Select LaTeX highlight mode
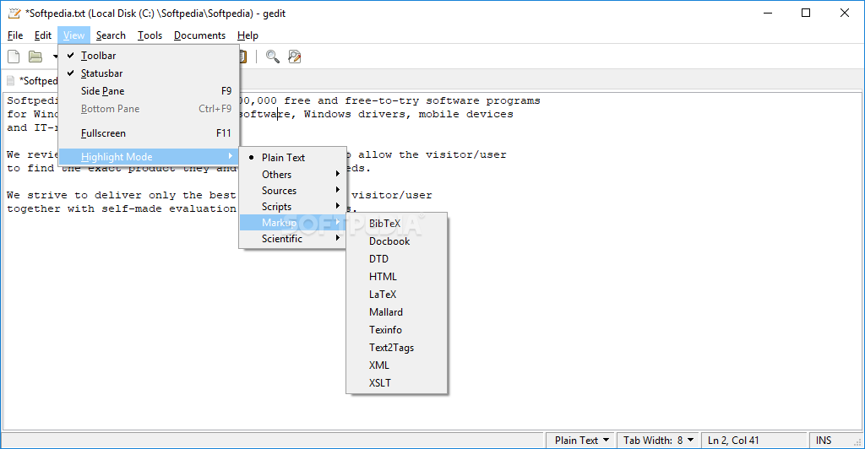 (x=397, y=295)
